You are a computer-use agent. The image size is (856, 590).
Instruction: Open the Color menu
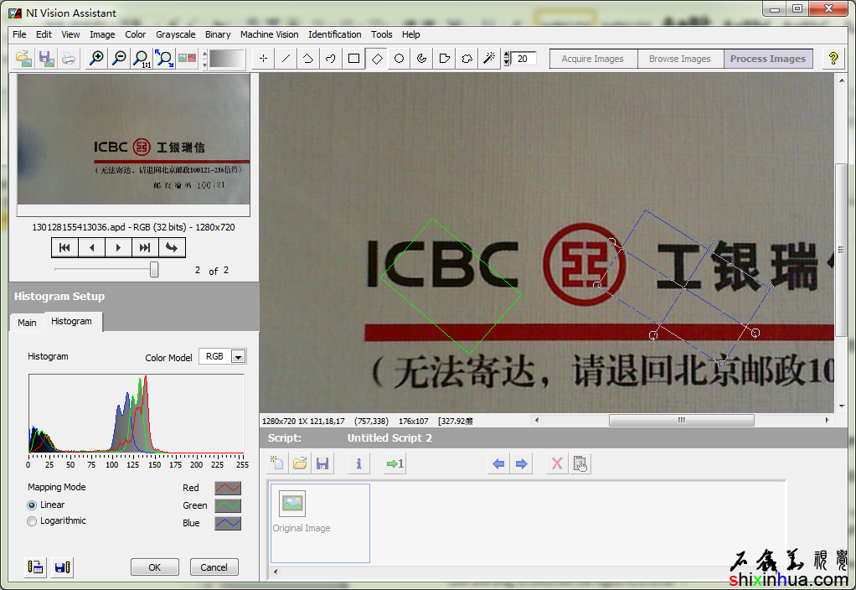tap(136, 34)
